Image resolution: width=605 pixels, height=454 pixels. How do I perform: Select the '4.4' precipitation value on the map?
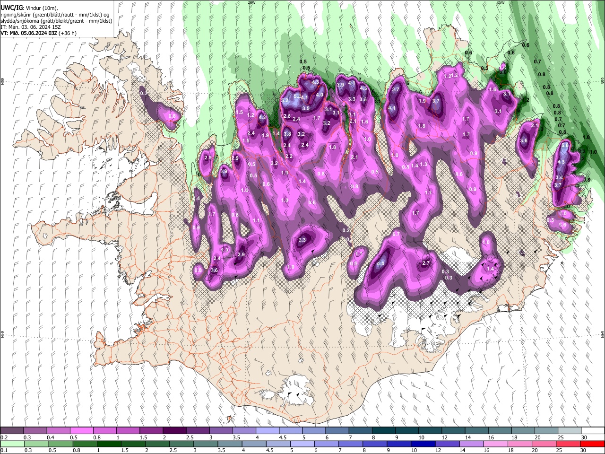tap(381, 263)
